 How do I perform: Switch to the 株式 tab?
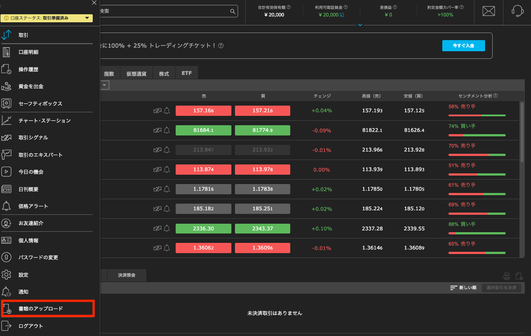[164, 74]
